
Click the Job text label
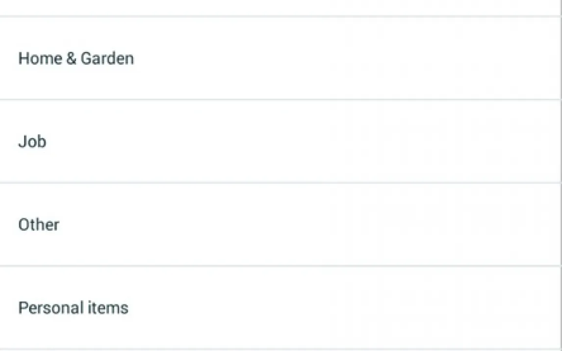pos(32,142)
